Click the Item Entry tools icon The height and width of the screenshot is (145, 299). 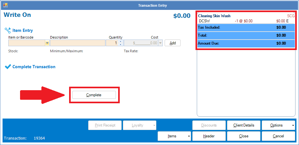(x=8, y=31)
